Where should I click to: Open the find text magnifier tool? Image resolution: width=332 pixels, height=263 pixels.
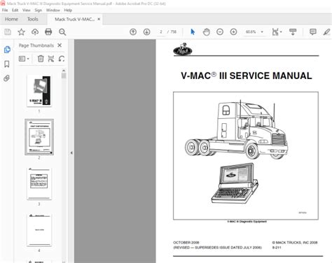pyautogui.click(x=62, y=32)
